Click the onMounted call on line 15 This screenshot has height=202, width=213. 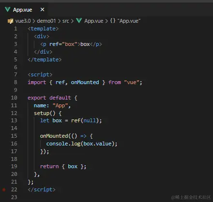54,136
